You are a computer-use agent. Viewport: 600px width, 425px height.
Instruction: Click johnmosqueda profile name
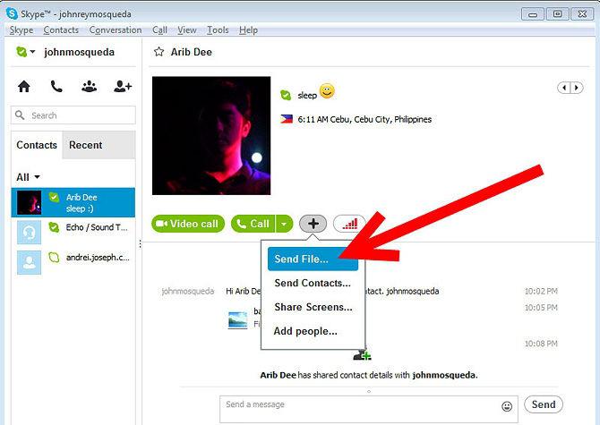click(79, 52)
